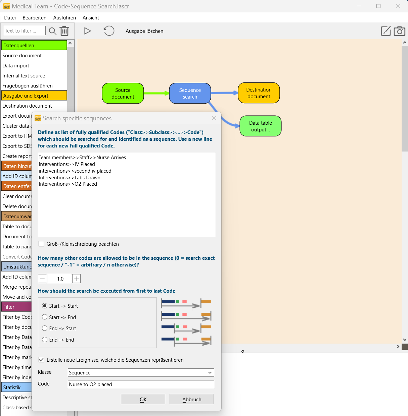408x416 pixels.
Task: Click the plus stepper button
Action: pos(77,279)
